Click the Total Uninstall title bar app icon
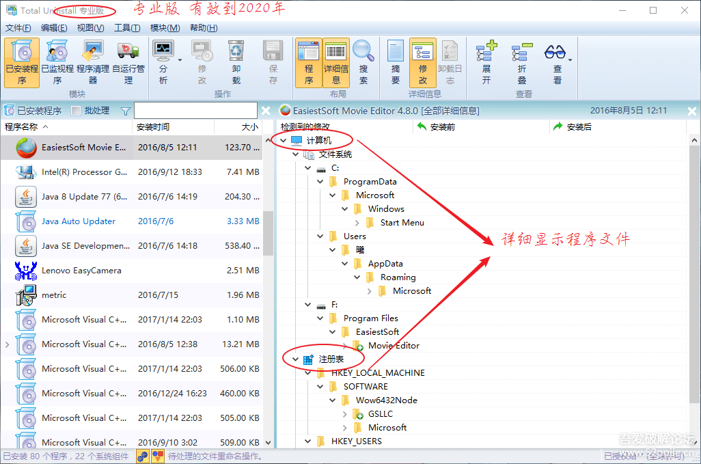This screenshot has height=464, width=701. click(x=11, y=10)
